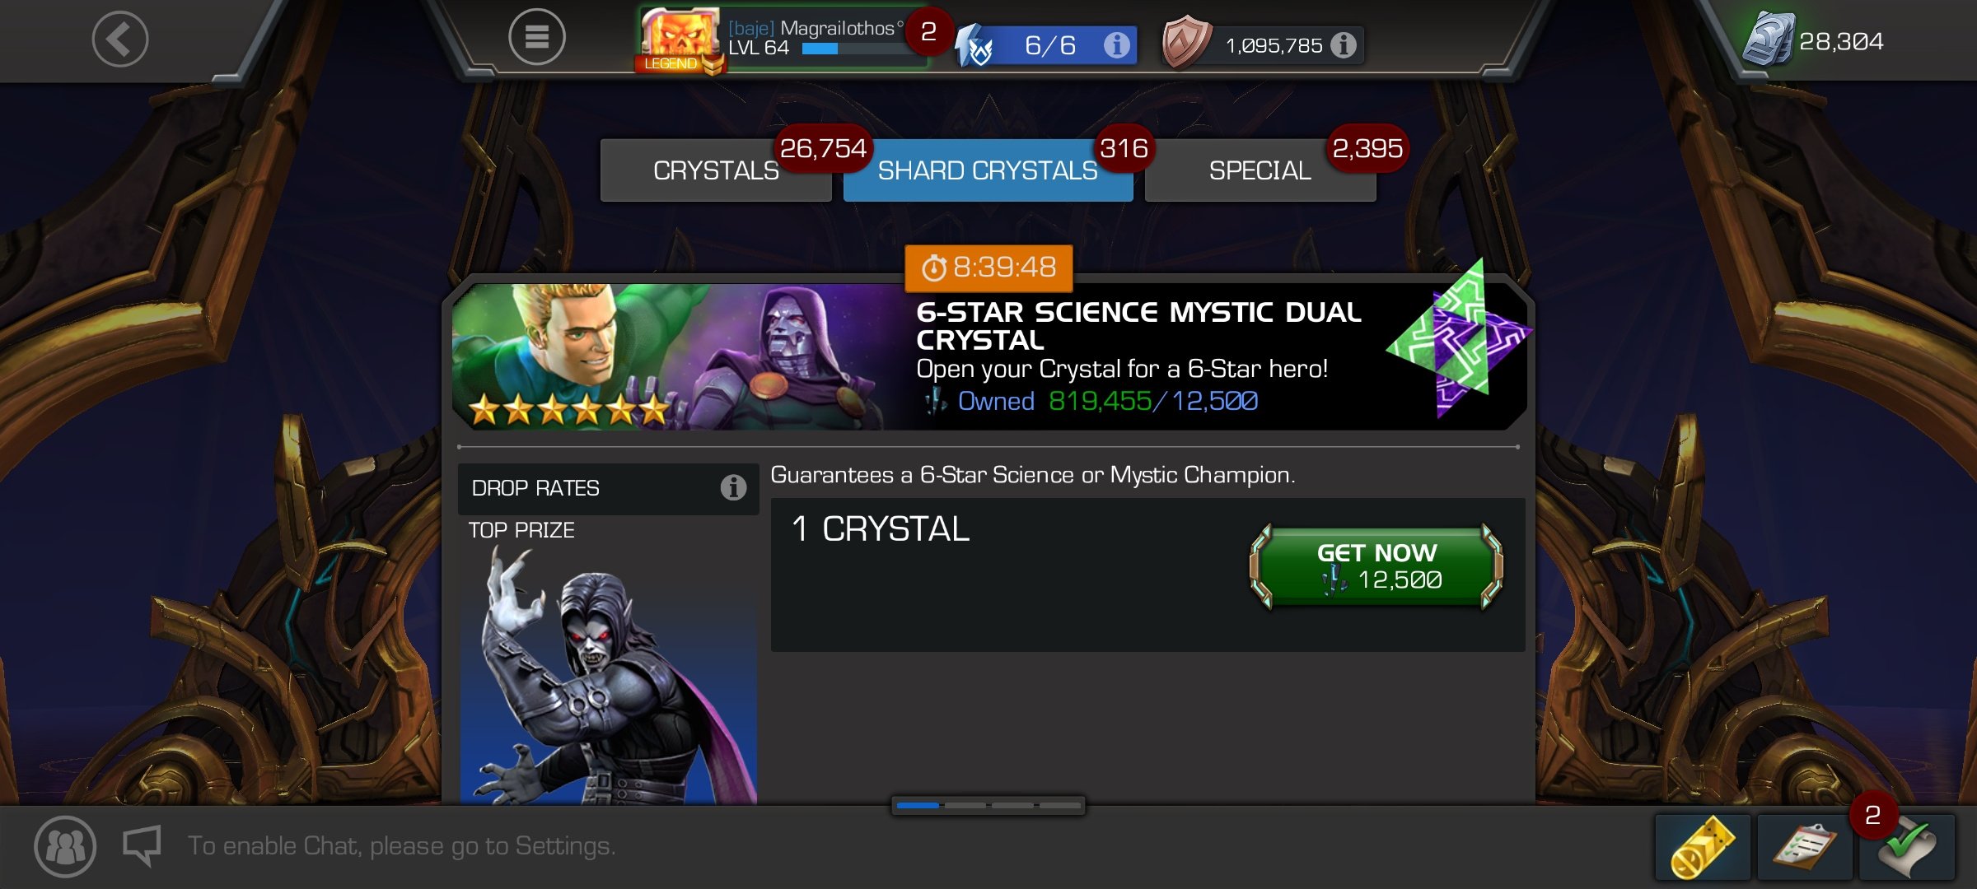Open the gold ticket item icon
Image resolution: width=1977 pixels, height=889 pixels.
pyautogui.click(x=1703, y=847)
